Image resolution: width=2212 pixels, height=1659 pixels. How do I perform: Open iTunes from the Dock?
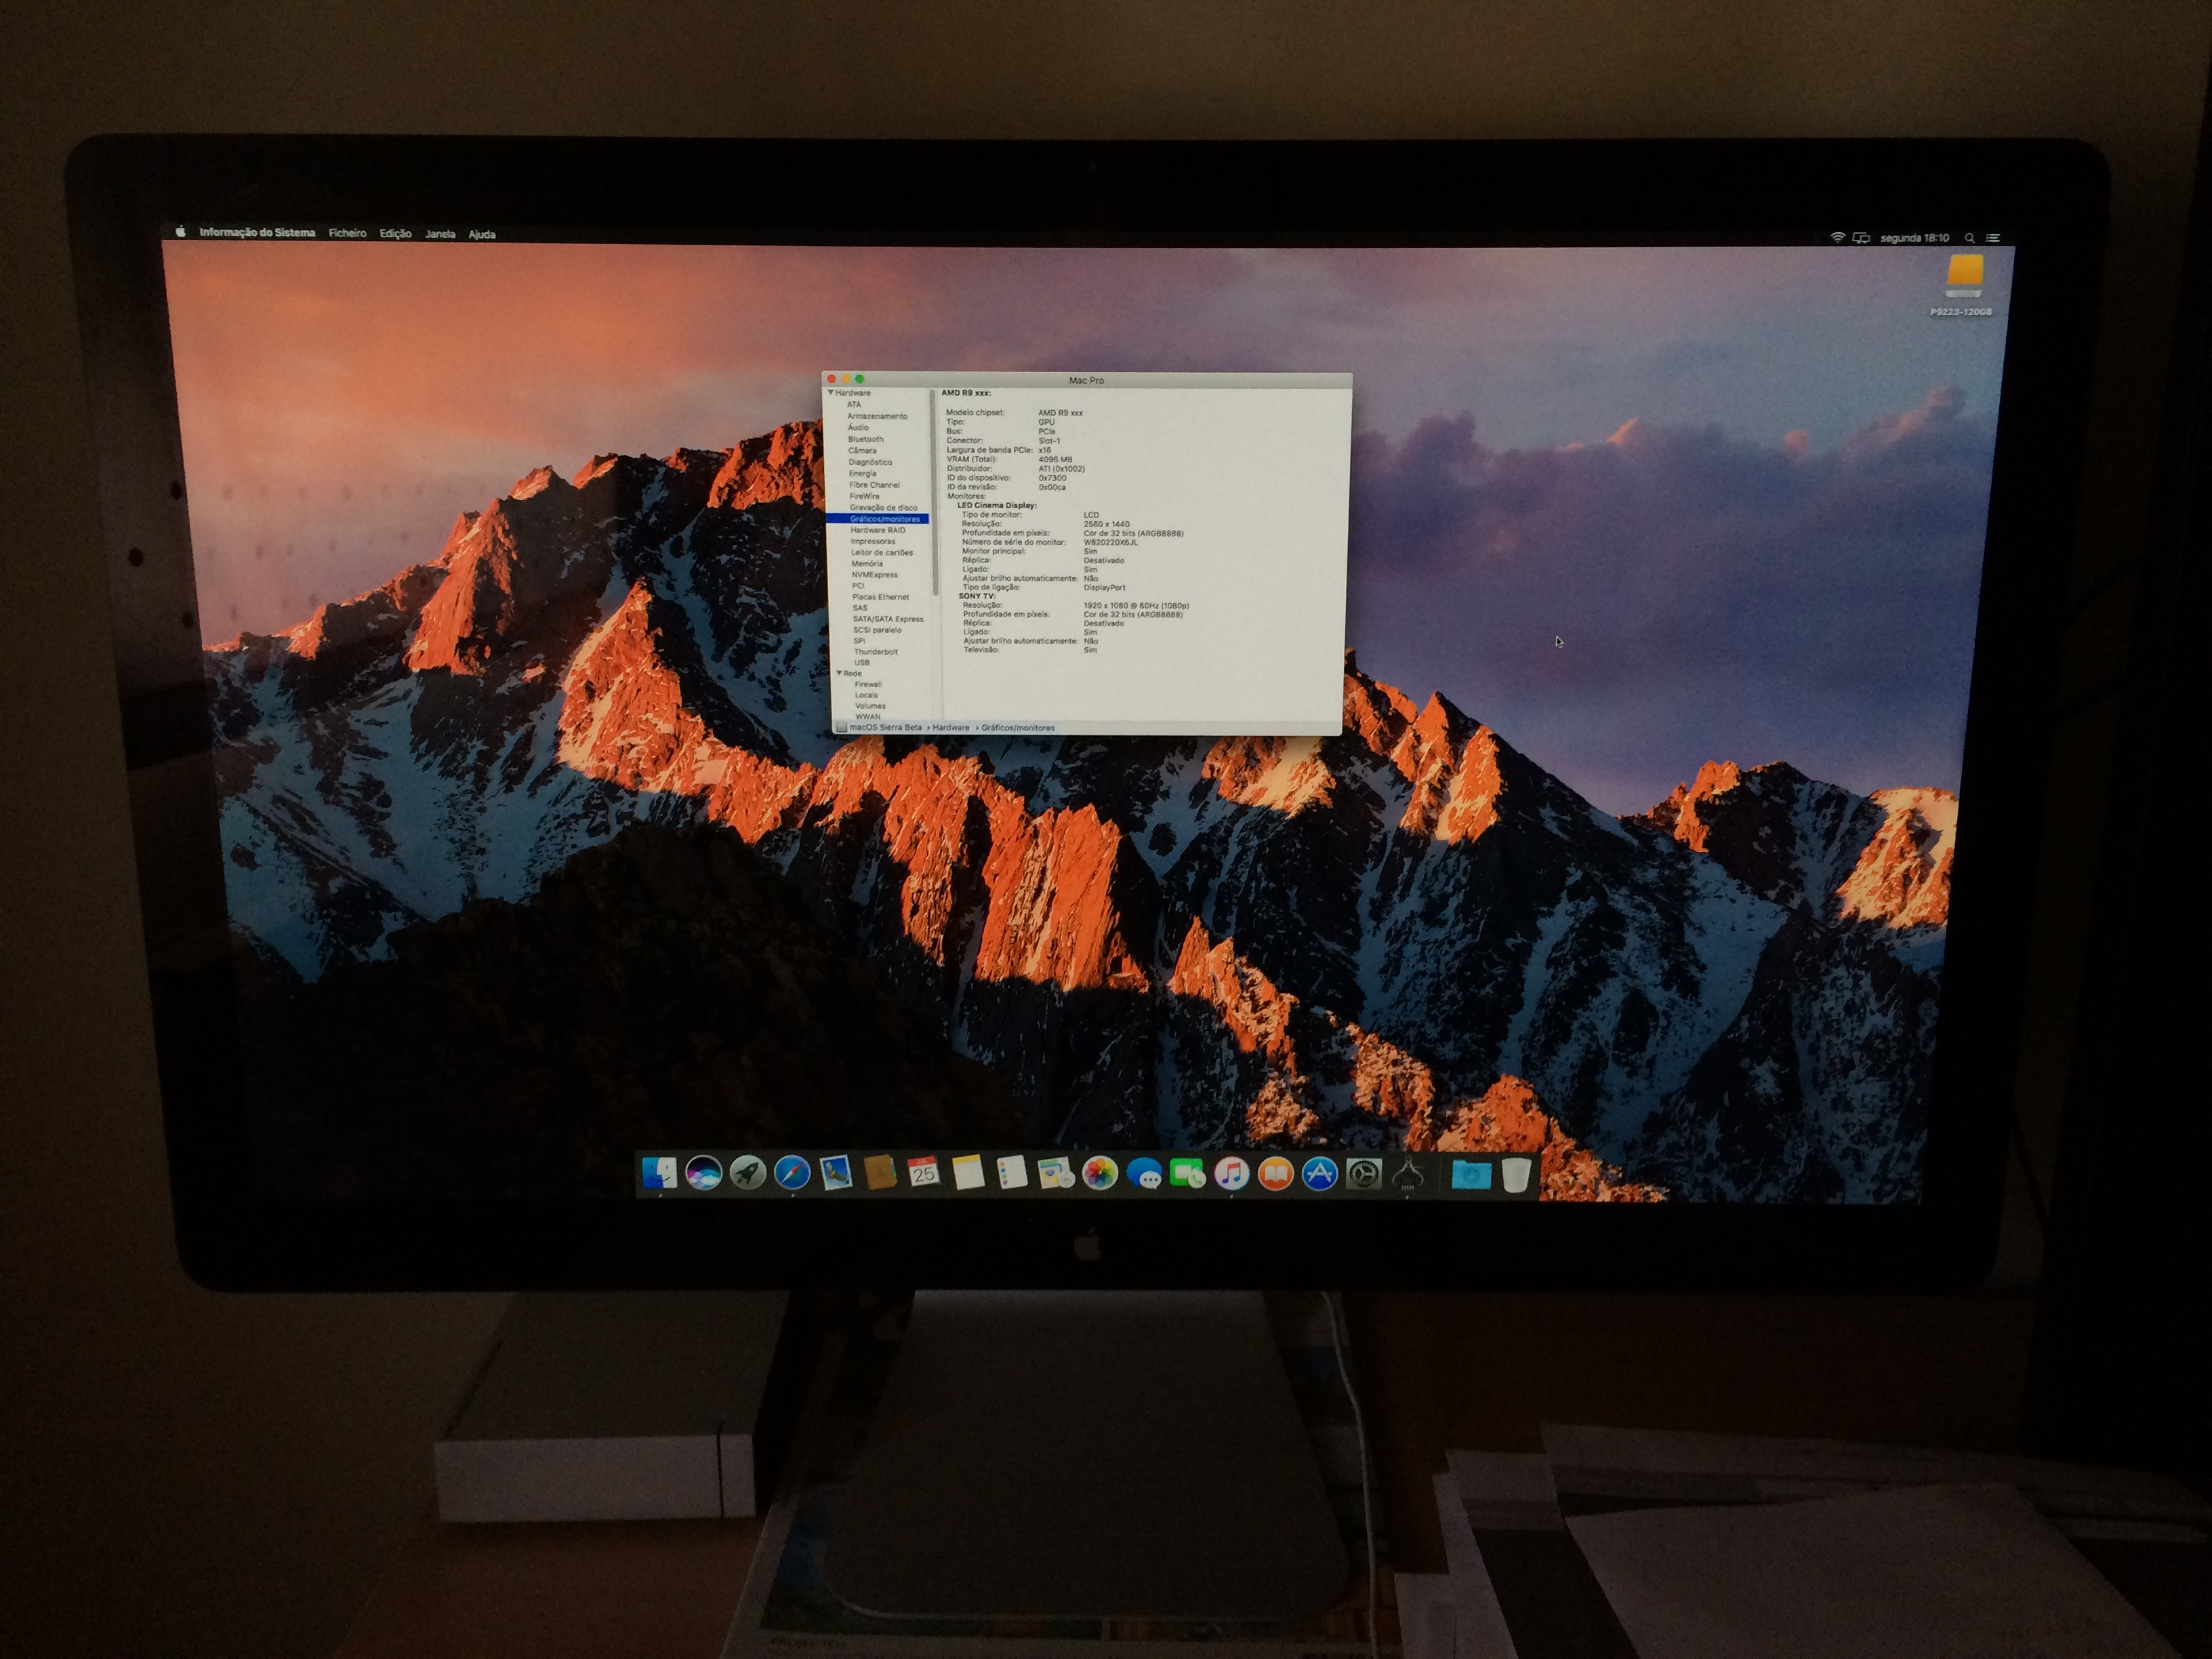point(1232,1173)
